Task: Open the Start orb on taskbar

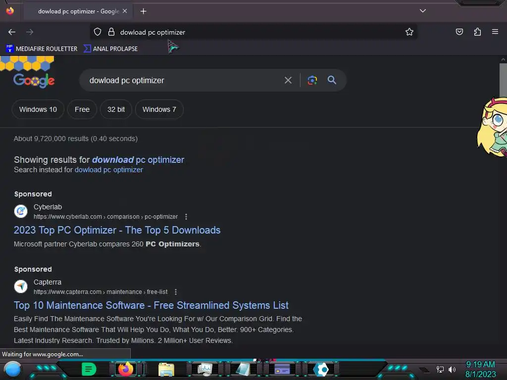Action: point(13,369)
